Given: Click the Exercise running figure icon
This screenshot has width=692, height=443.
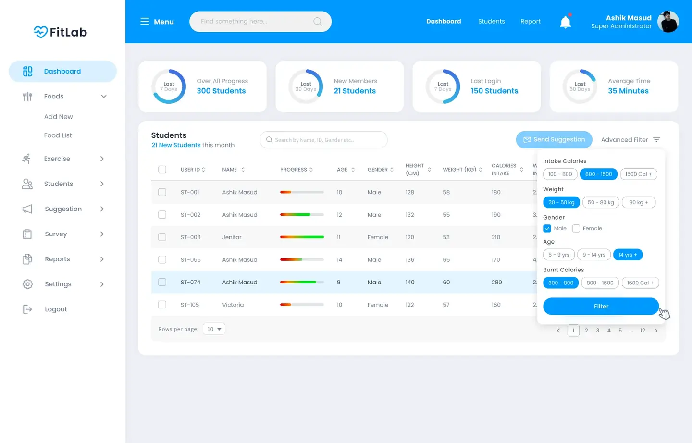Looking at the screenshot, I should point(26,159).
